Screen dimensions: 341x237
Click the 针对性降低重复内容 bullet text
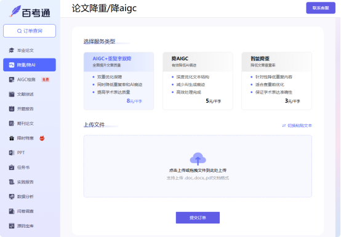click(x=273, y=77)
